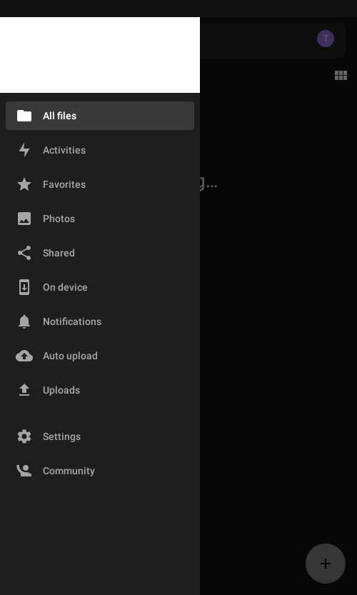Choose the Community text entry

[x=69, y=471]
